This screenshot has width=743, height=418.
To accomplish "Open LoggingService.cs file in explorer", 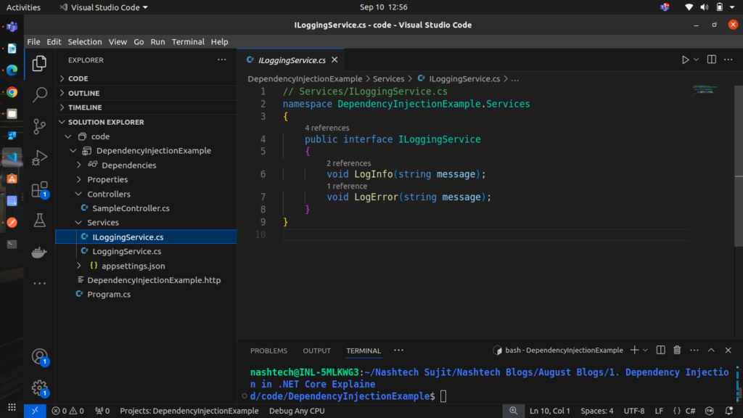I will [126, 251].
